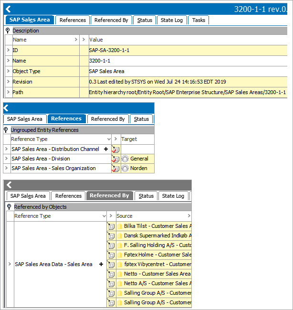Click folder icon of F. Salling Holding entry

120,245
